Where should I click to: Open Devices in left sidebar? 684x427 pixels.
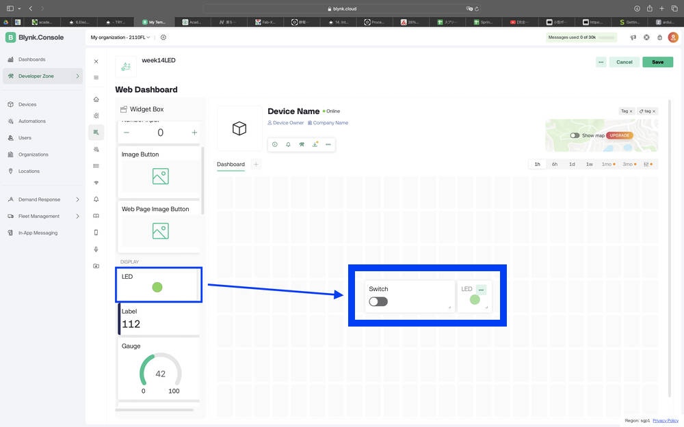[x=27, y=105]
